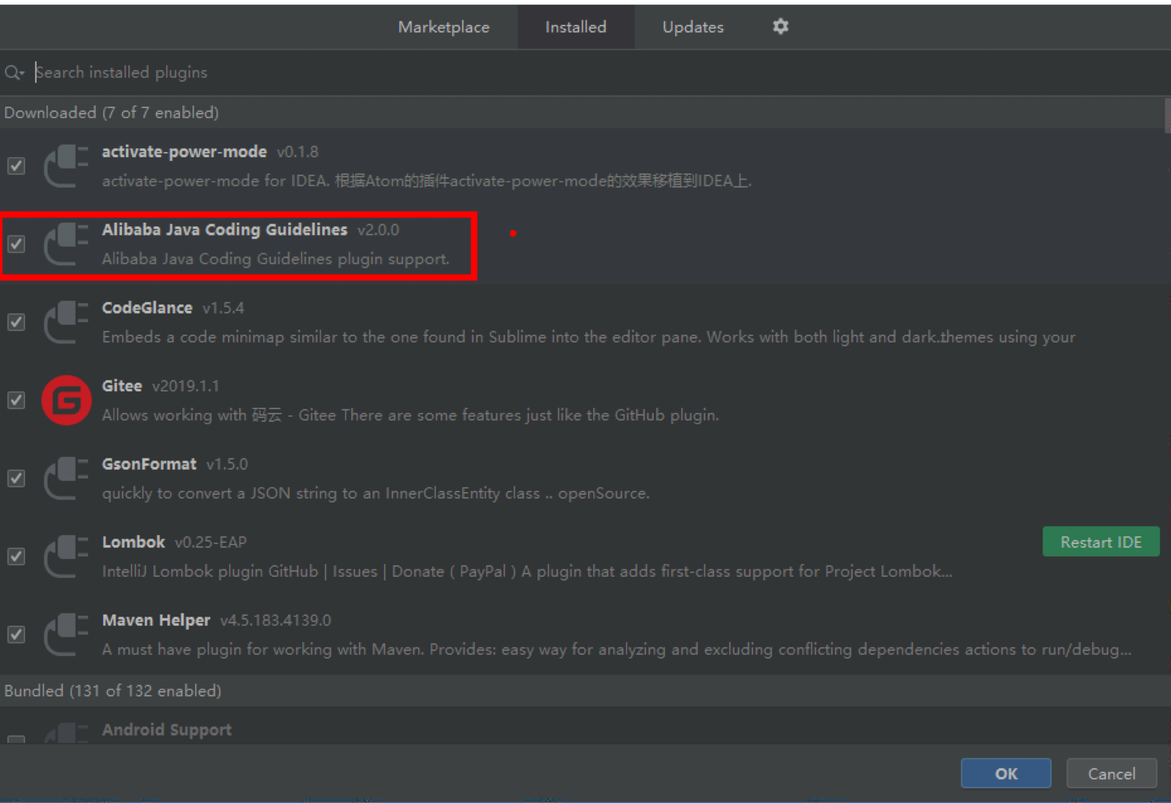Dismiss the dialog with Cancel
1171x803 pixels.
pos(1111,773)
